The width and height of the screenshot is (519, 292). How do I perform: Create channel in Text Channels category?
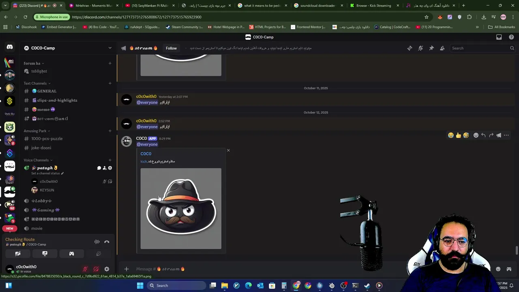pyautogui.click(x=110, y=83)
